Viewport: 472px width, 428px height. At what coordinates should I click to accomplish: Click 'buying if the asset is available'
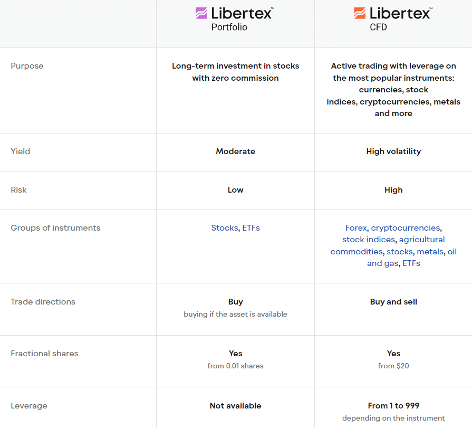[x=235, y=314]
